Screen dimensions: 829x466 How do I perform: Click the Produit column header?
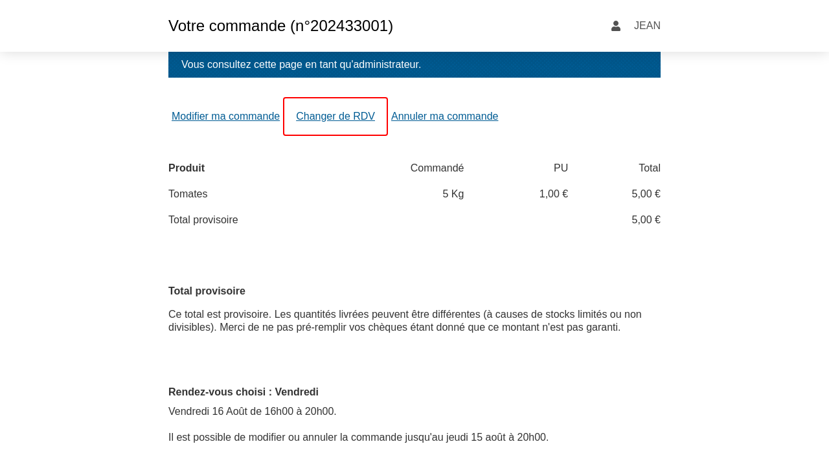(187, 168)
